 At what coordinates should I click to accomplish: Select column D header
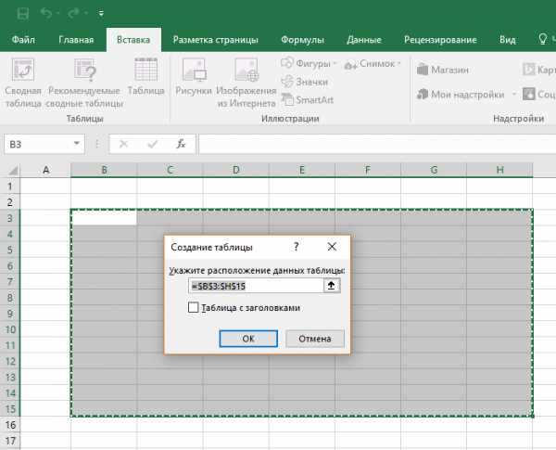[235, 170]
